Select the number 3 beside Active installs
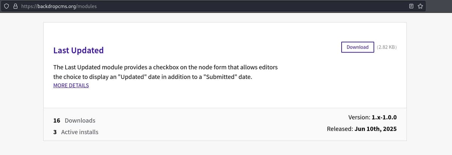Image resolution: width=452 pixels, height=155 pixels. [55, 132]
